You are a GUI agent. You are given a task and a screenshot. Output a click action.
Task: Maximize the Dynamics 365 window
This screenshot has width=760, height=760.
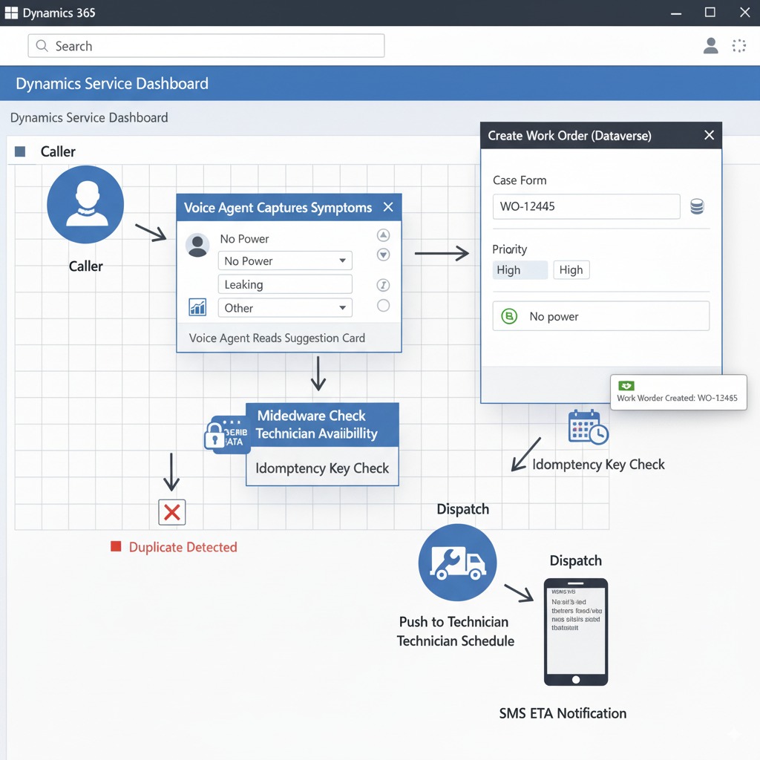tap(710, 13)
